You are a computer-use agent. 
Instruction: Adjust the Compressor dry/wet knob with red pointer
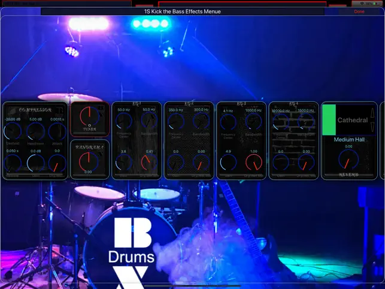point(57,163)
